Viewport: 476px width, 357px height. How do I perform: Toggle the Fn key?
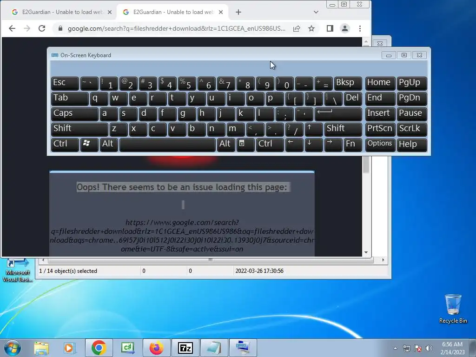tap(353, 145)
